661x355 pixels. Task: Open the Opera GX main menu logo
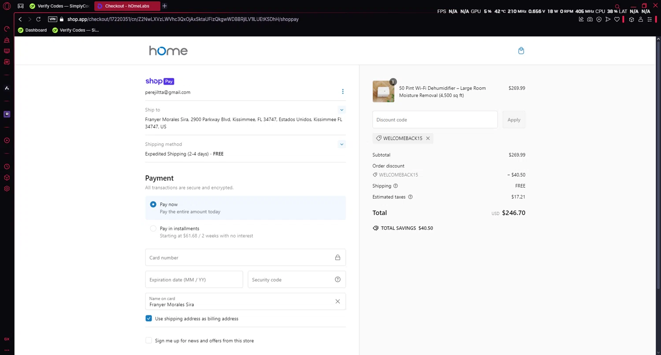(7, 6)
